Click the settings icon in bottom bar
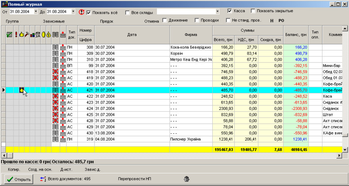Image resolution: width=349 pixels, height=186 pixels. coord(187,179)
